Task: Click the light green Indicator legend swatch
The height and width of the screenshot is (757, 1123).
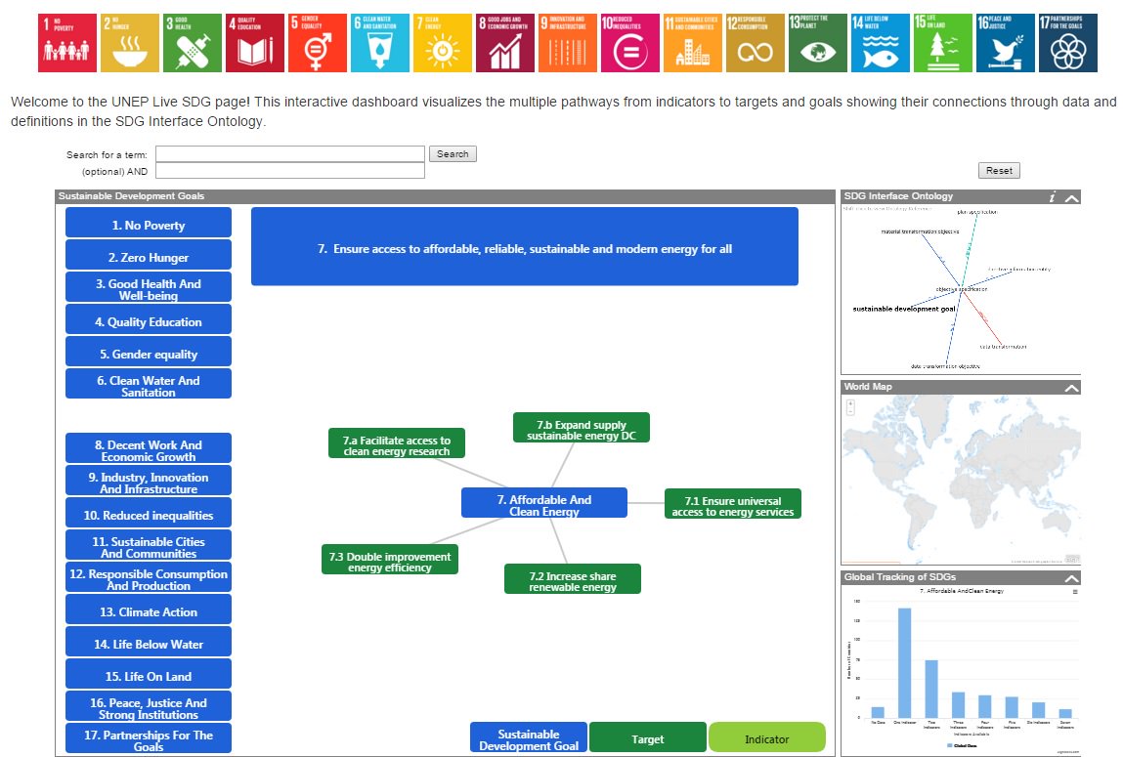Action: tap(767, 736)
